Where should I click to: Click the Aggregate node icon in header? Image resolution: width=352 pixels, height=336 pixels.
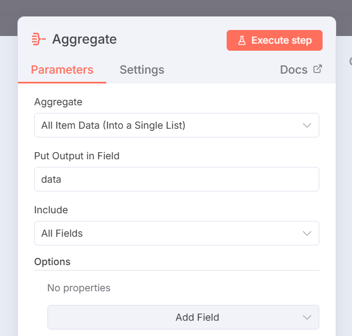pyautogui.click(x=38, y=39)
